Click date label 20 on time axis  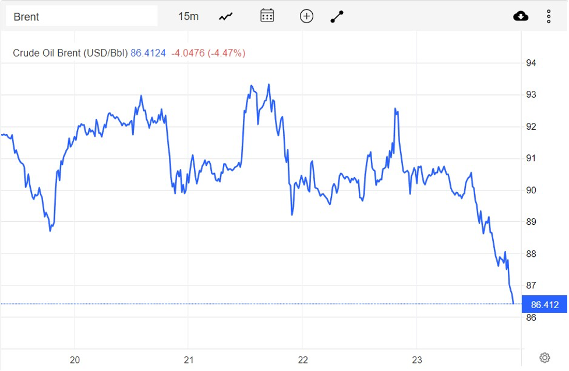coord(75,360)
